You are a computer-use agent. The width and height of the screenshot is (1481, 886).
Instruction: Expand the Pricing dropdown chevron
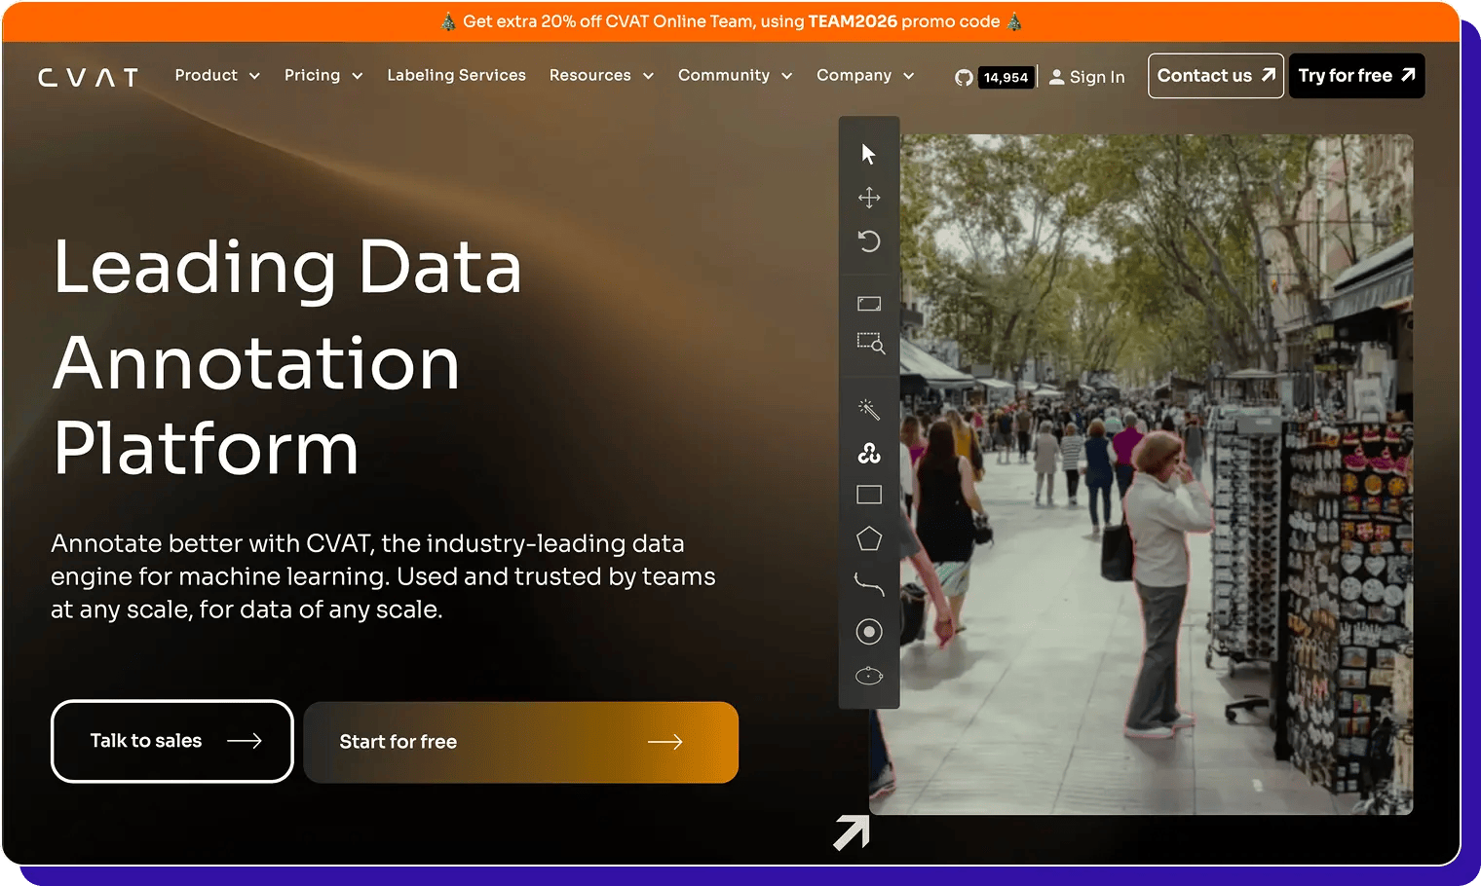coord(358,76)
